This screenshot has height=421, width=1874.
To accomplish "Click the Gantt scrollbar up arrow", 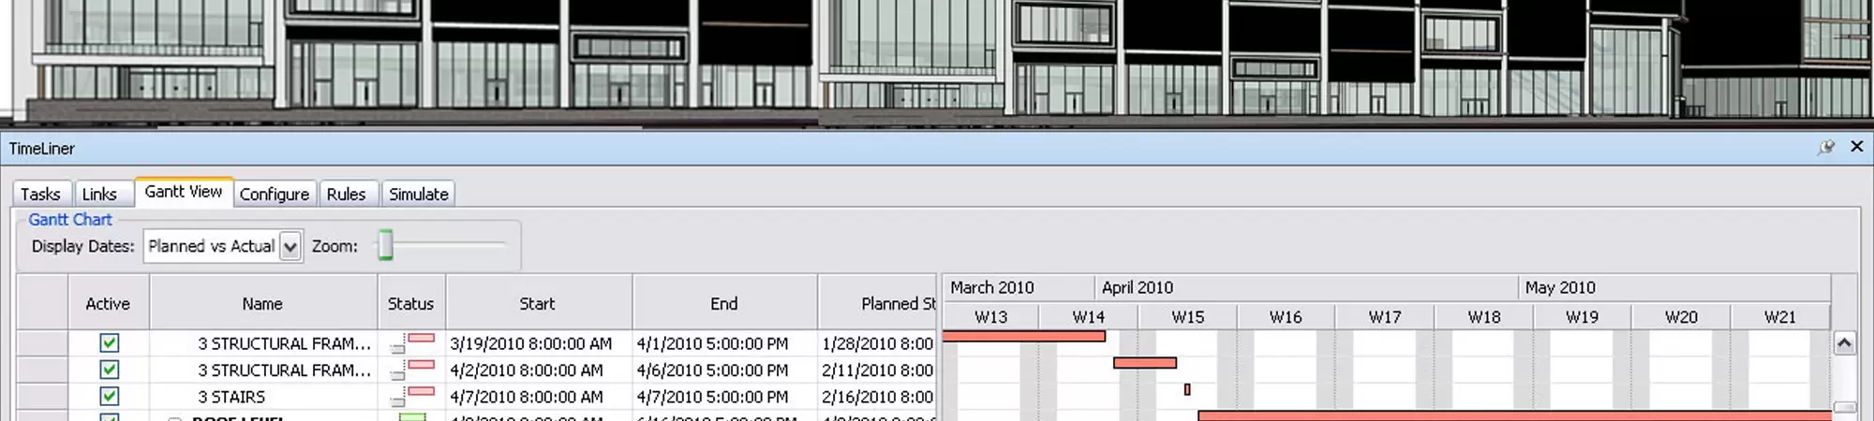I will pyautogui.click(x=1844, y=342).
